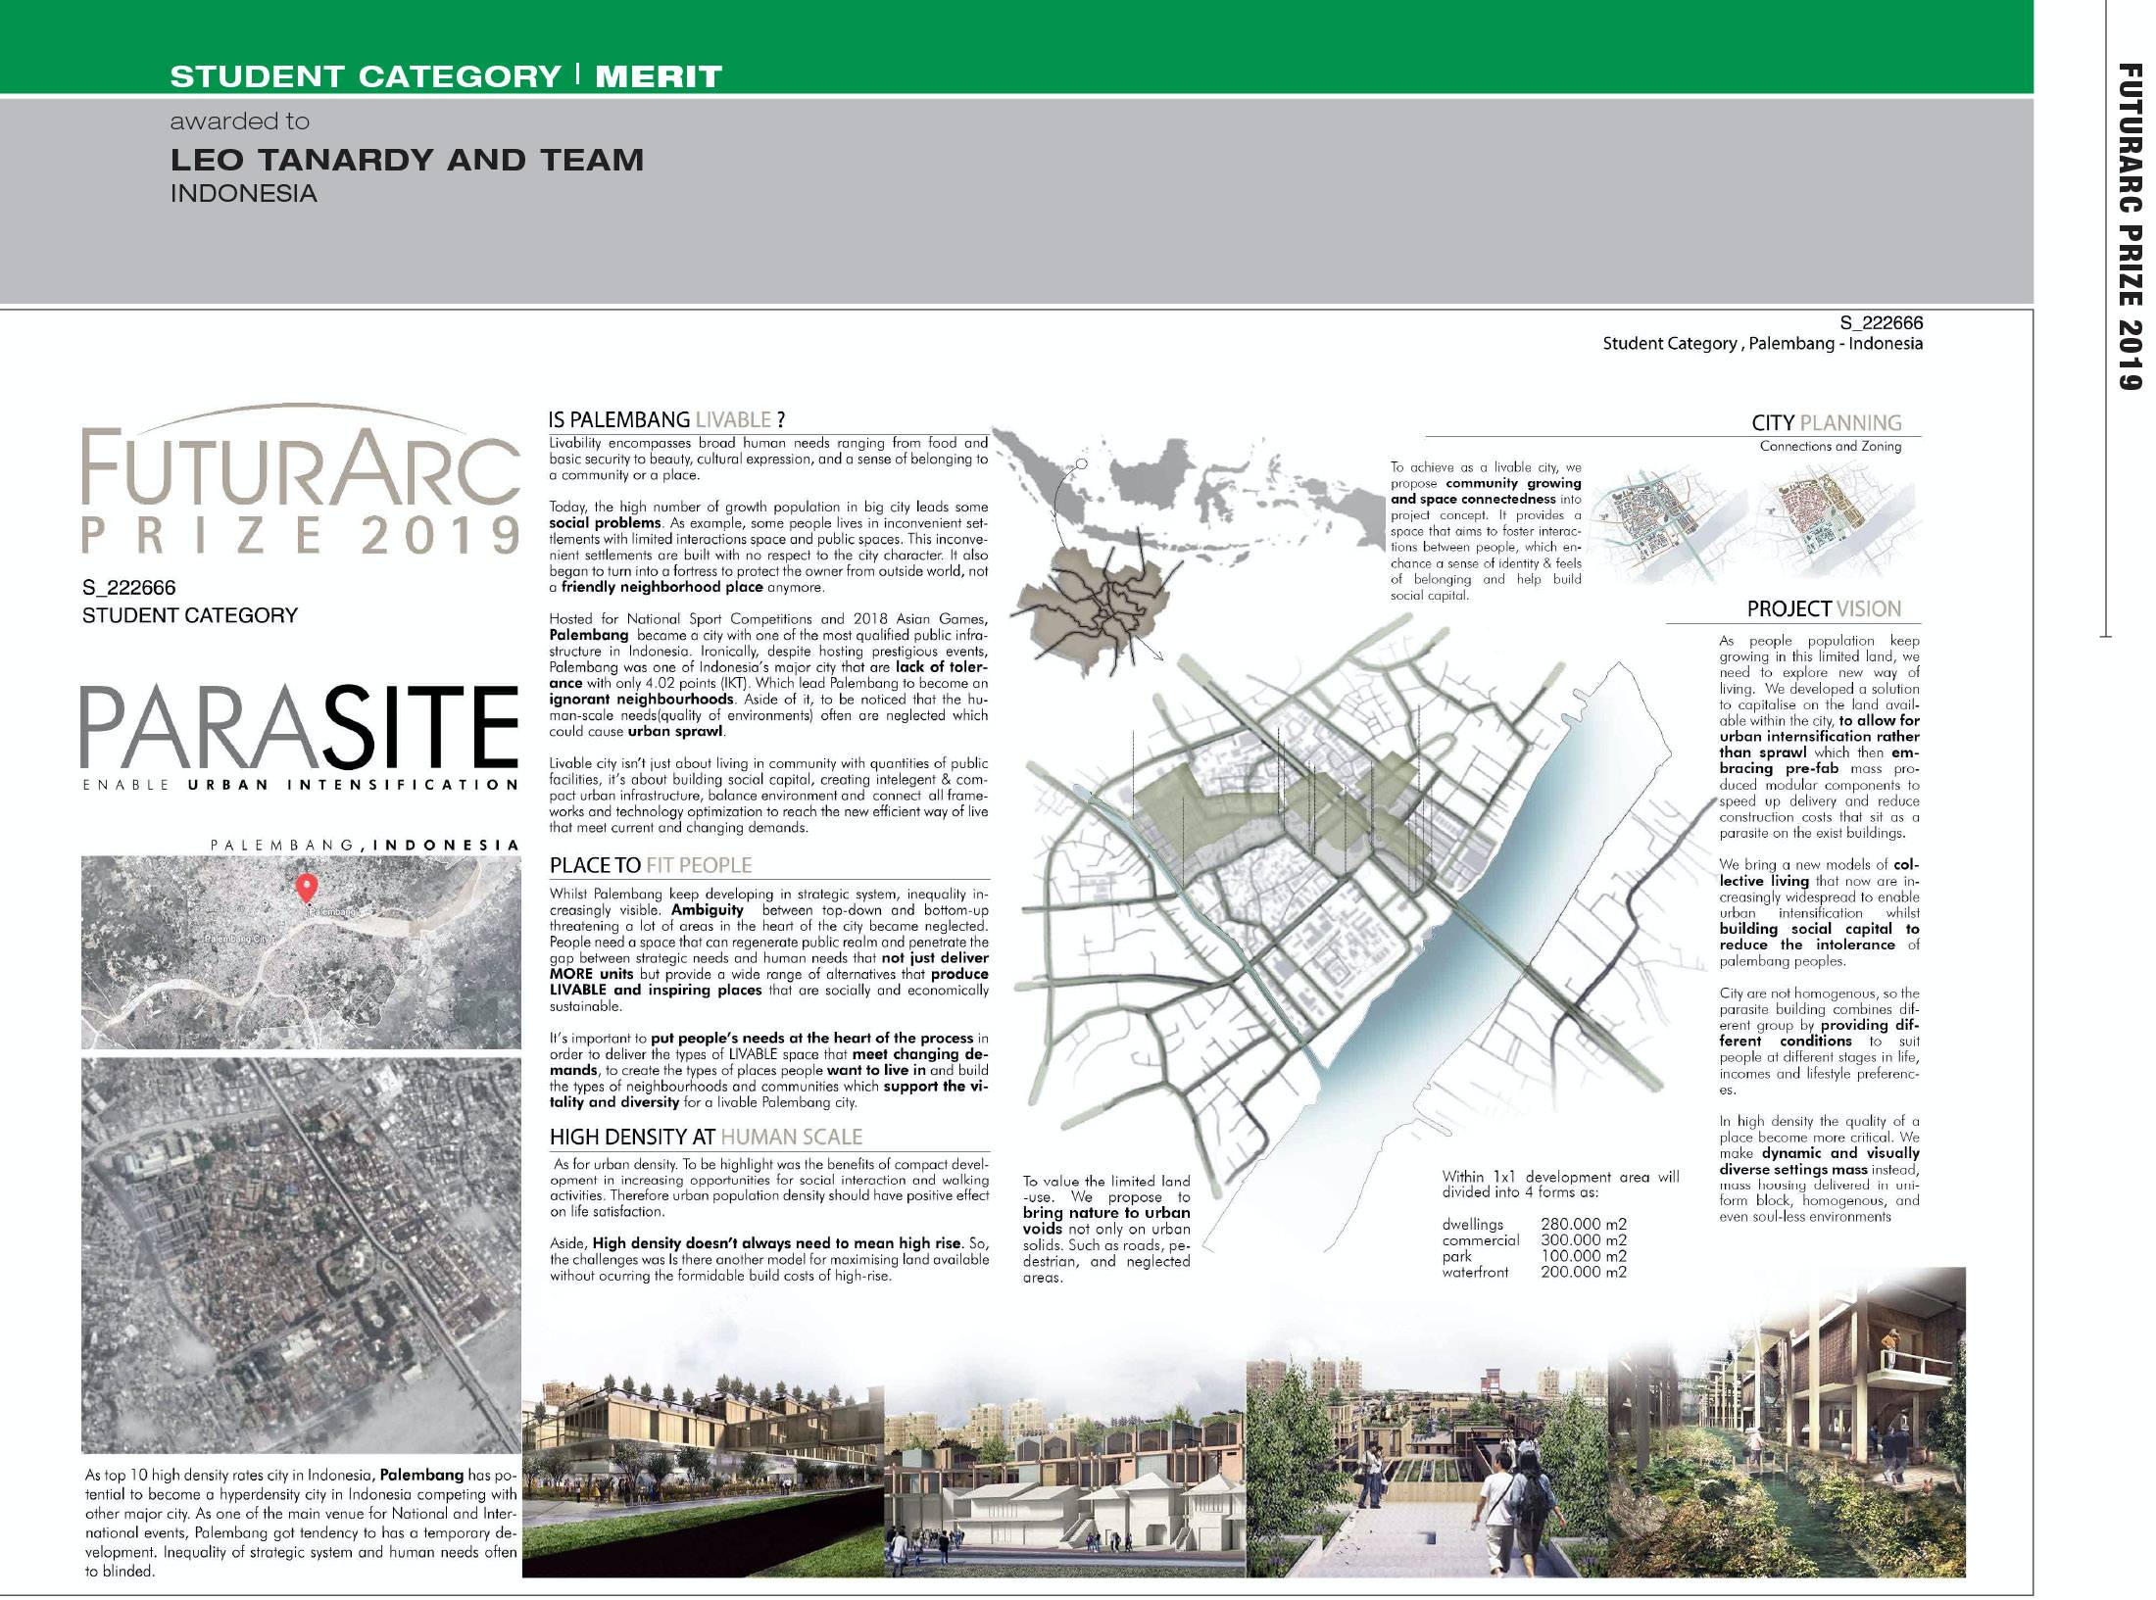Select 'LEO TANARDY AND TEAM' heading

click(408, 160)
